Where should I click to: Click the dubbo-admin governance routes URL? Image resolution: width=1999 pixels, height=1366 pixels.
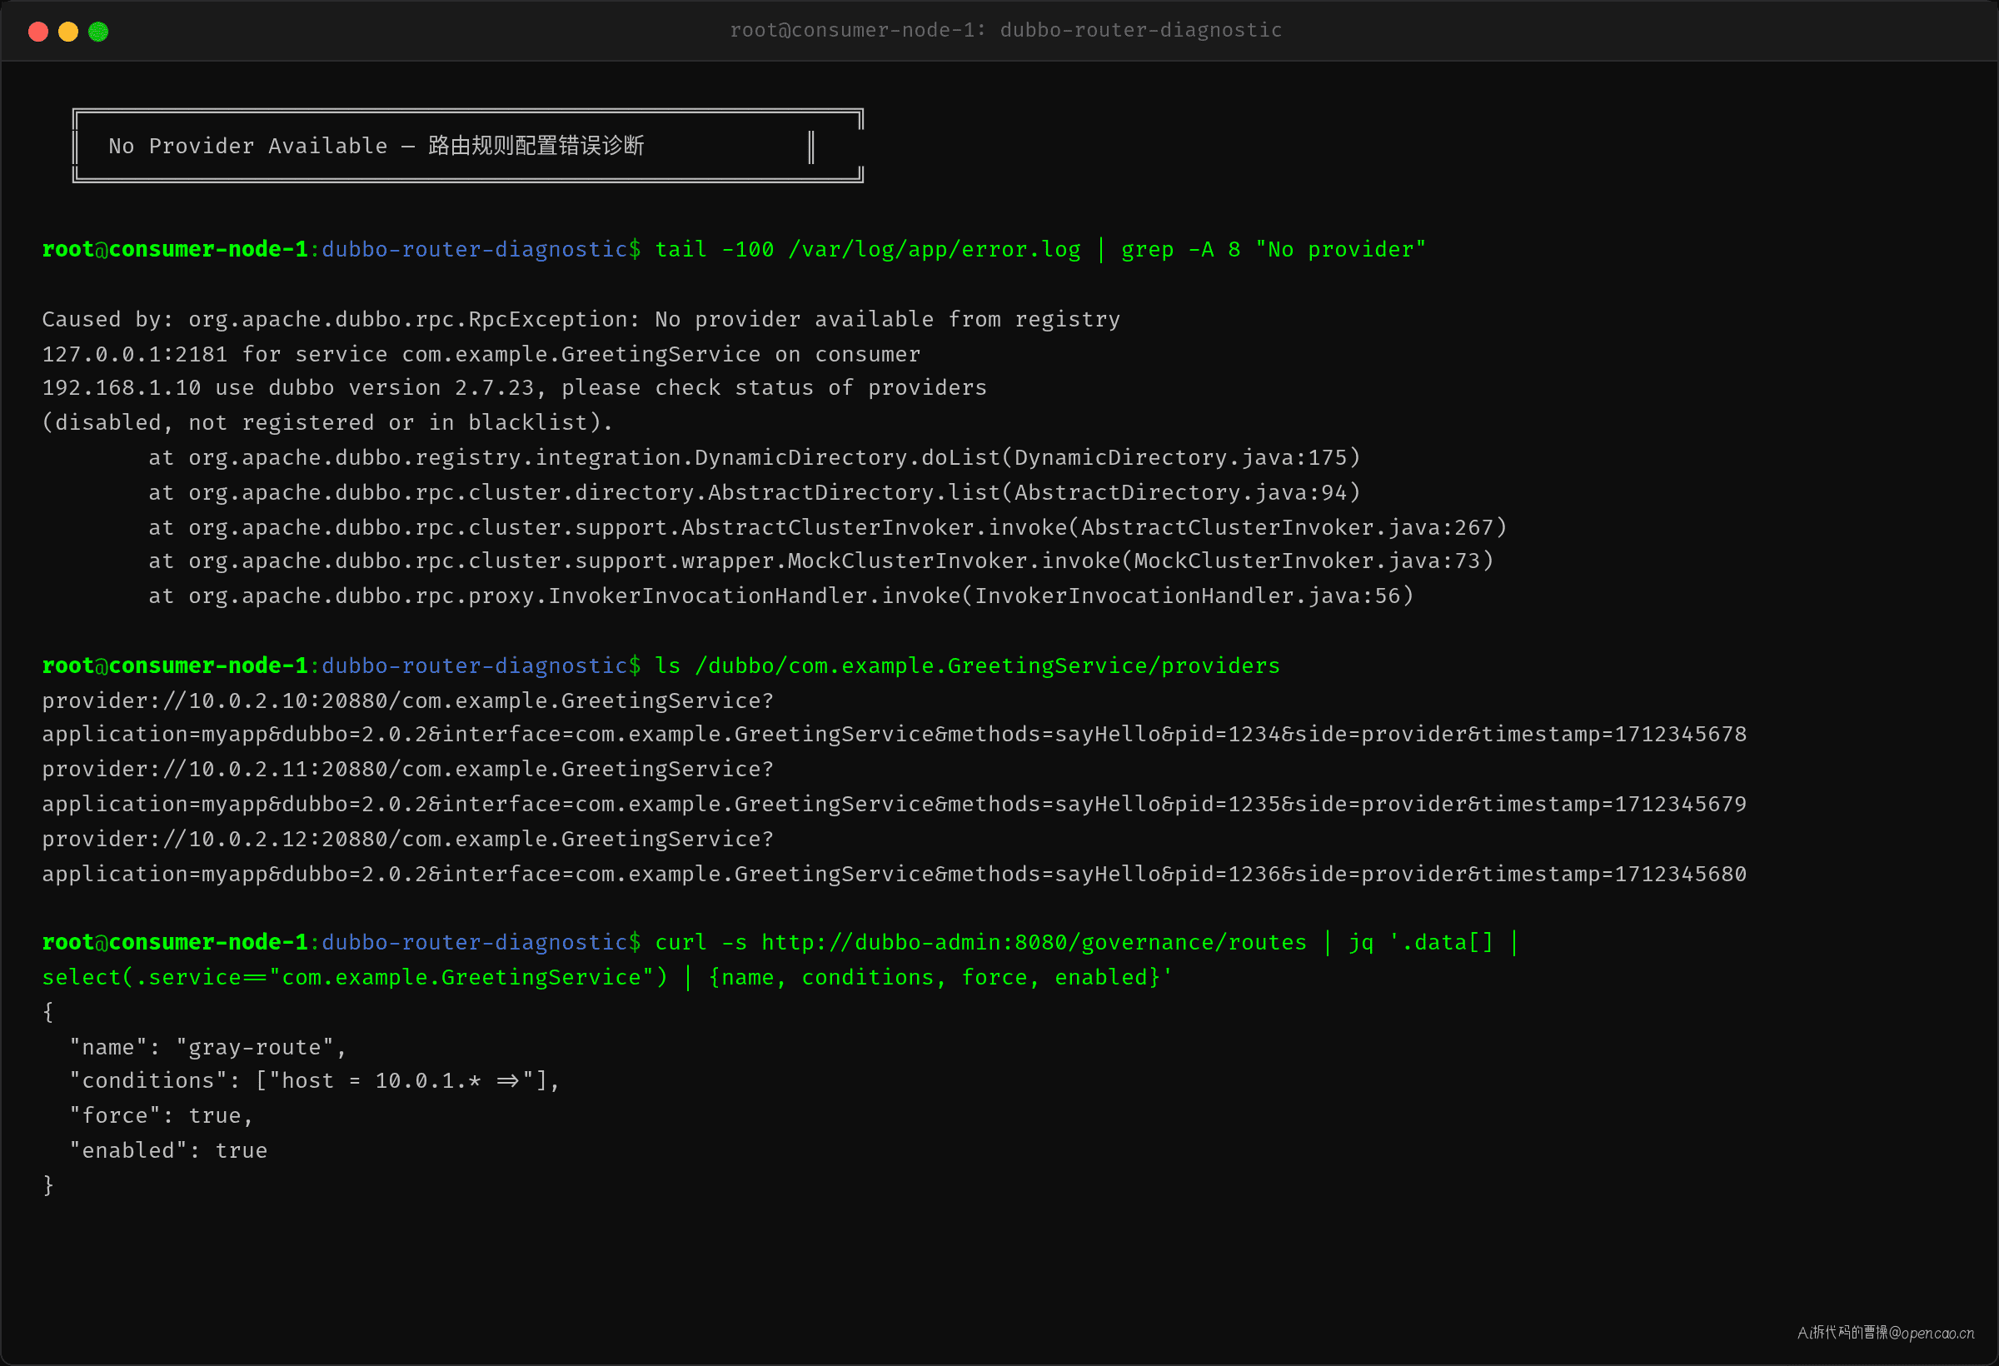(1033, 942)
